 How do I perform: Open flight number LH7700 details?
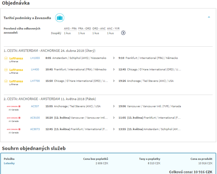coord(35,81)
